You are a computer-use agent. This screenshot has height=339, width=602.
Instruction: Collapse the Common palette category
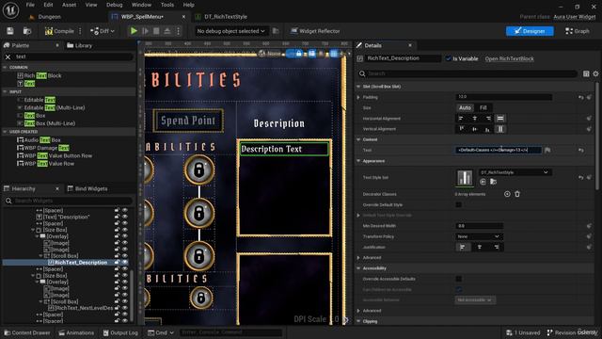5,67
